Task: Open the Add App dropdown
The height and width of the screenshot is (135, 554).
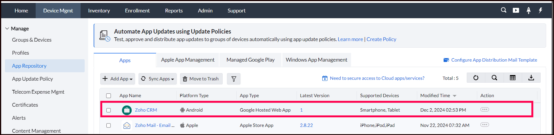Action: coord(117,79)
